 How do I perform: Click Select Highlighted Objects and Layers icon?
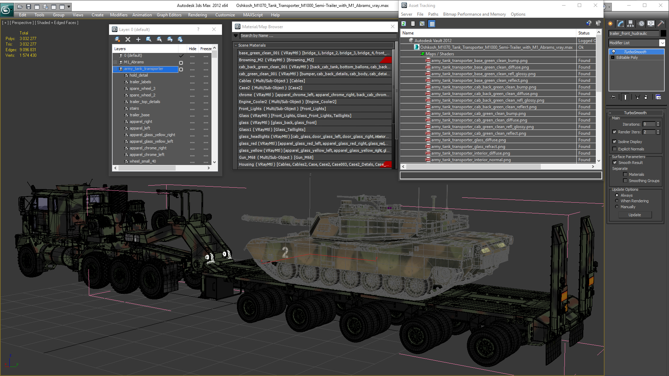pos(149,39)
